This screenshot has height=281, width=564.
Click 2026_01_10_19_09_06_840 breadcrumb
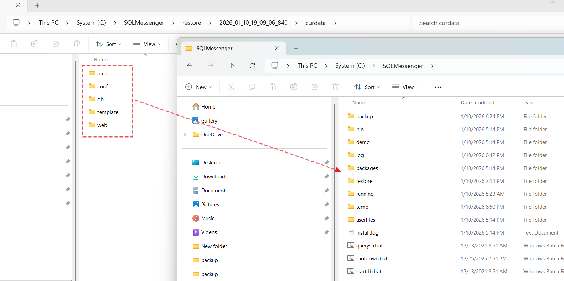(254, 23)
